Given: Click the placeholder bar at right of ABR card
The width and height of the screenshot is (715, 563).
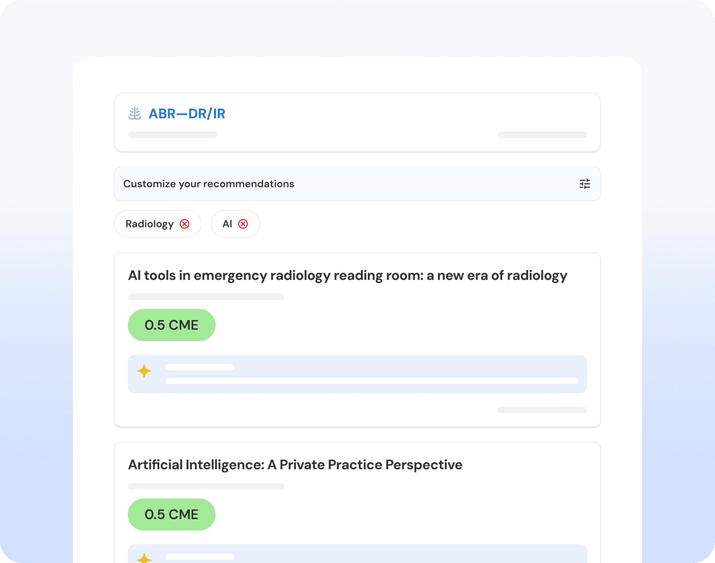Looking at the screenshot, I should coord(542,135).
